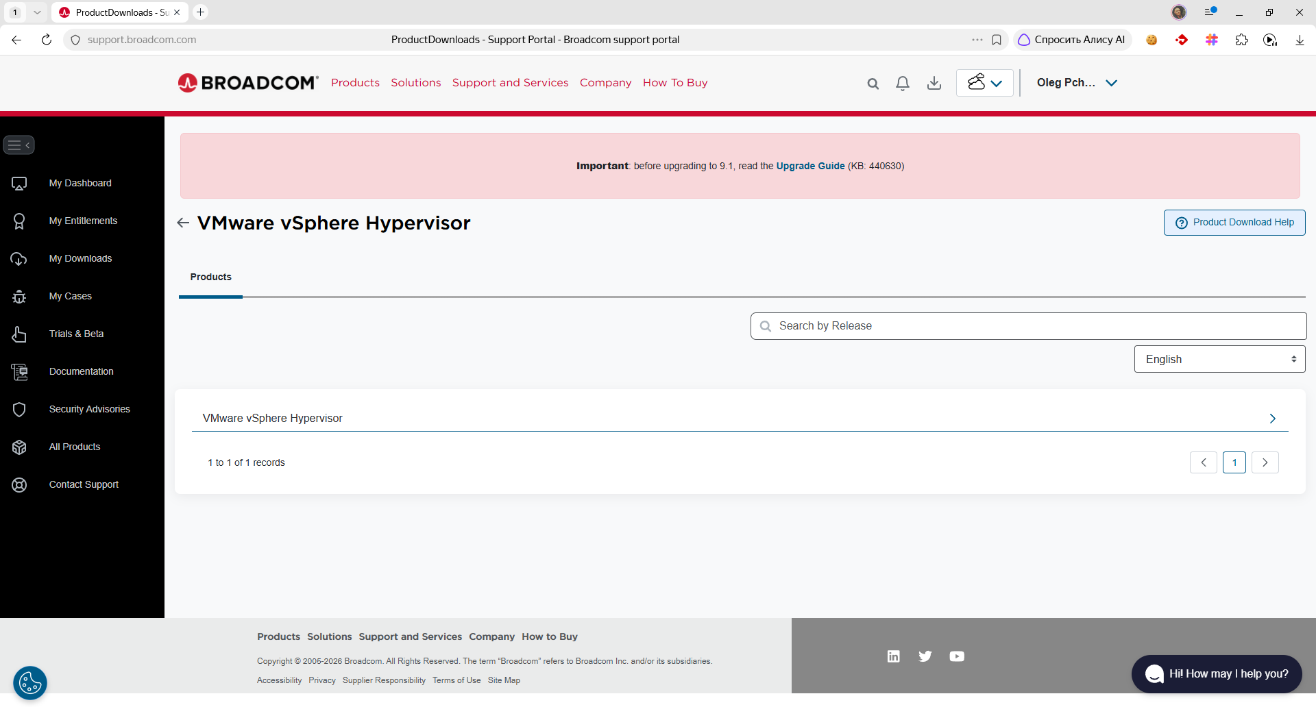This screenshot has width=1316, height=707.
Task: Click the My Entitlements ribbon icon
Action: (x=19, y=221)
